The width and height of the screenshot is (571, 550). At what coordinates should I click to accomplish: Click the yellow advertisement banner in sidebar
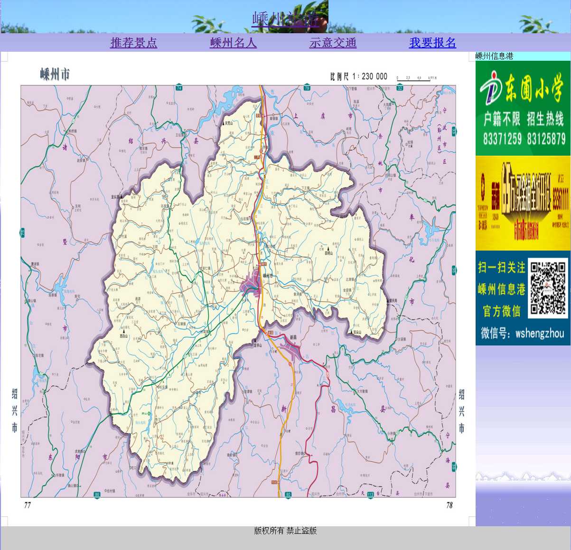(523, 203)
